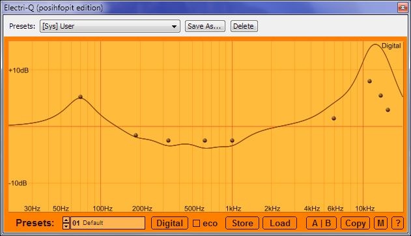The height and width of the screenshot is (236, 411).
Task: Click the Load button
Action: (279, 223)
